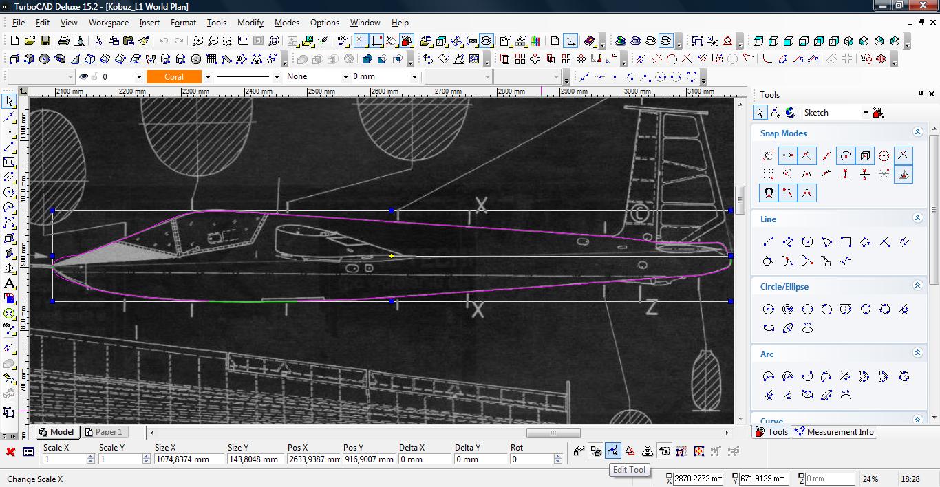Switch to the Paper 1 tab
Viewport: 940px width, 487px height.
point(104,432)
